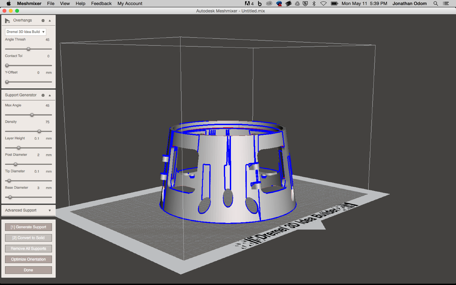The height and width of the screenshot is (285, 456).
Task: Open Bluetooth from the menu bar
Action: tap(314, 3)
